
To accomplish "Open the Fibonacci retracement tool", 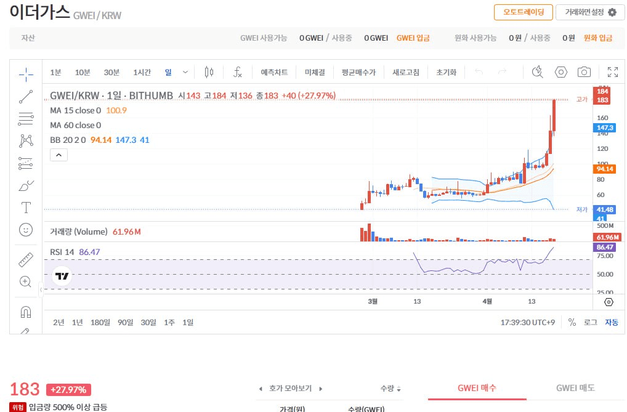I will [x=26, y=118].
